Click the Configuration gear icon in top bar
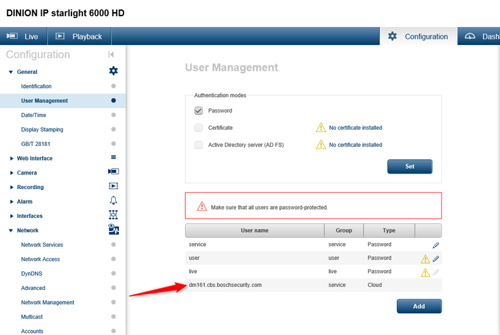Viewport: 500px width, 335px height. (393, 36)
